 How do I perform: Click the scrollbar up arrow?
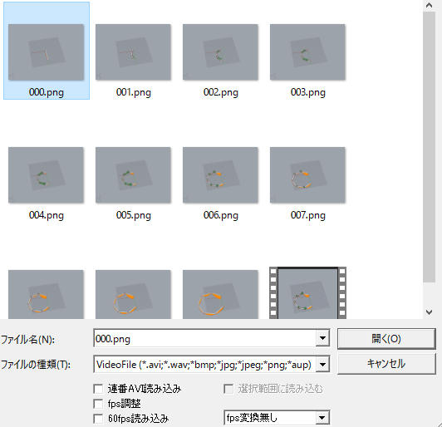point(429,5)
